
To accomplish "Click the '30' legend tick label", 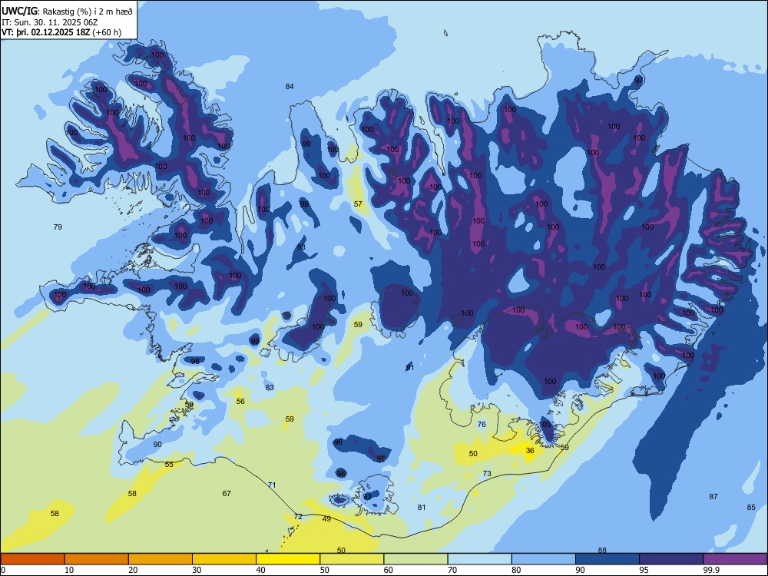I will click(x=197, y=570).
